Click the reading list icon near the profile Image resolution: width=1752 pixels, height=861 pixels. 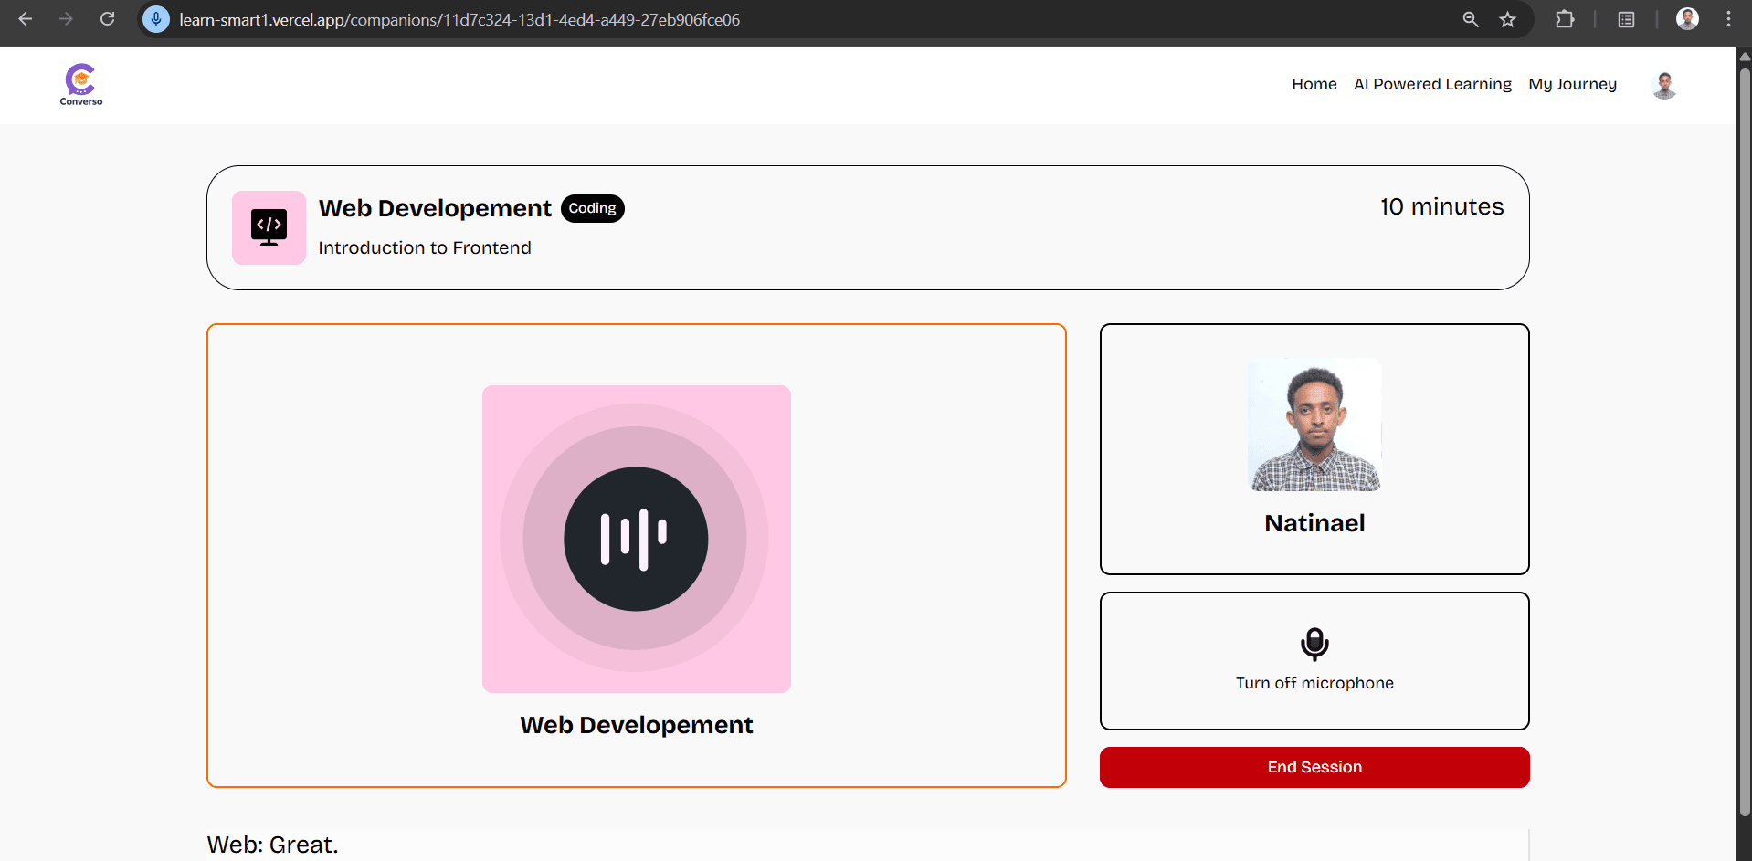1625,19
